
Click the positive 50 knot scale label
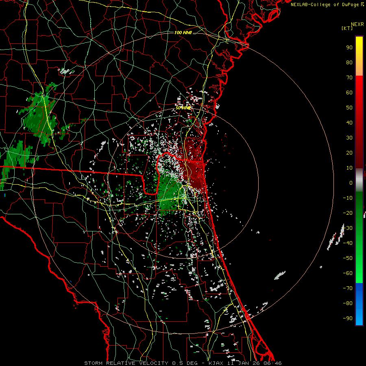(x=349, y=108)
